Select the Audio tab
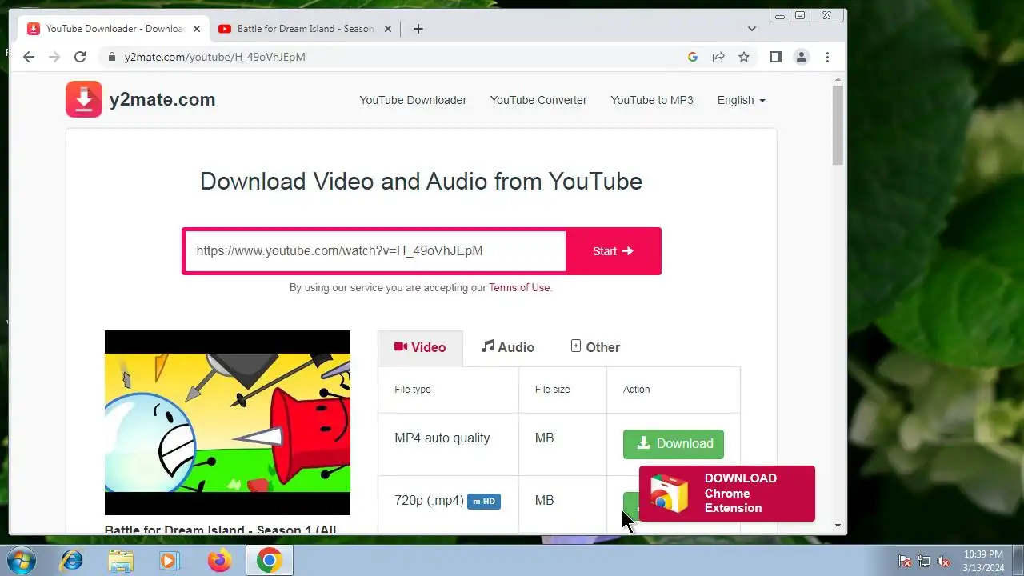Viewport: 1024px width, 576px height. coord(507,347)
